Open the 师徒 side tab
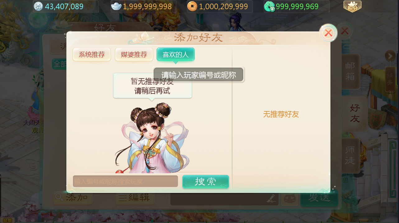 (350, 155)
